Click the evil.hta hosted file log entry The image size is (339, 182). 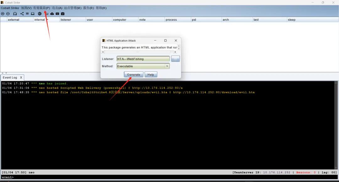128,92
